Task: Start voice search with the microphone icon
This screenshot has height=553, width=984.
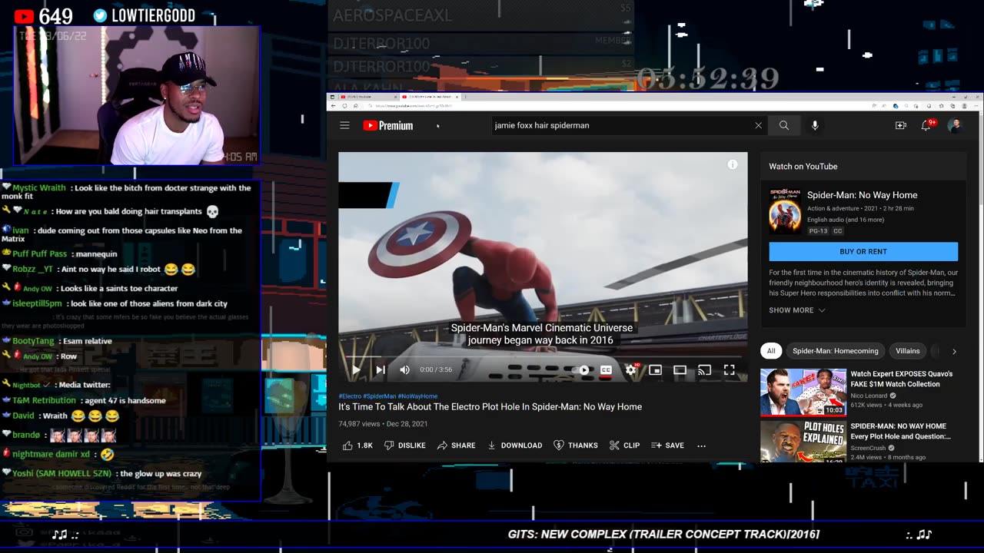Action: (x=815, y=125)
